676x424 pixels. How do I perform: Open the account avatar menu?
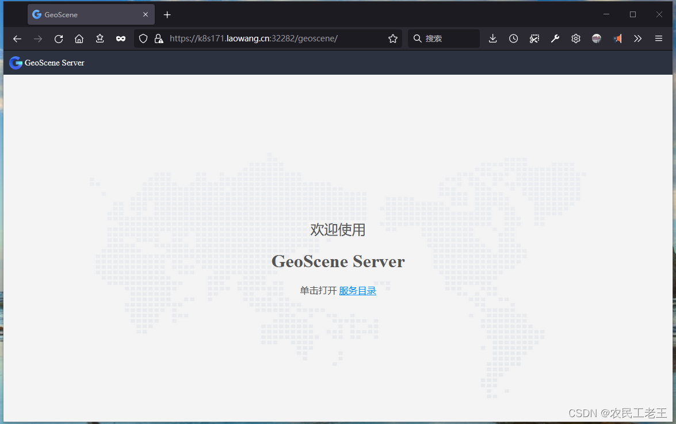(596, 38)
